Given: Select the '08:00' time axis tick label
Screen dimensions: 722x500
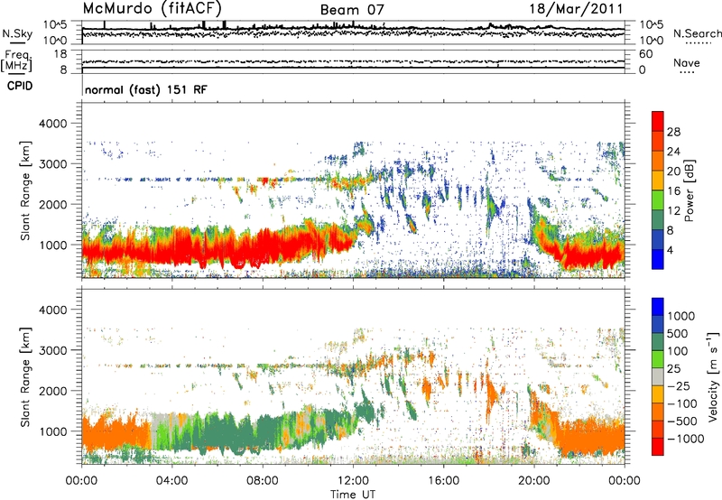Looking at the screenshot, I should [262, 481].
